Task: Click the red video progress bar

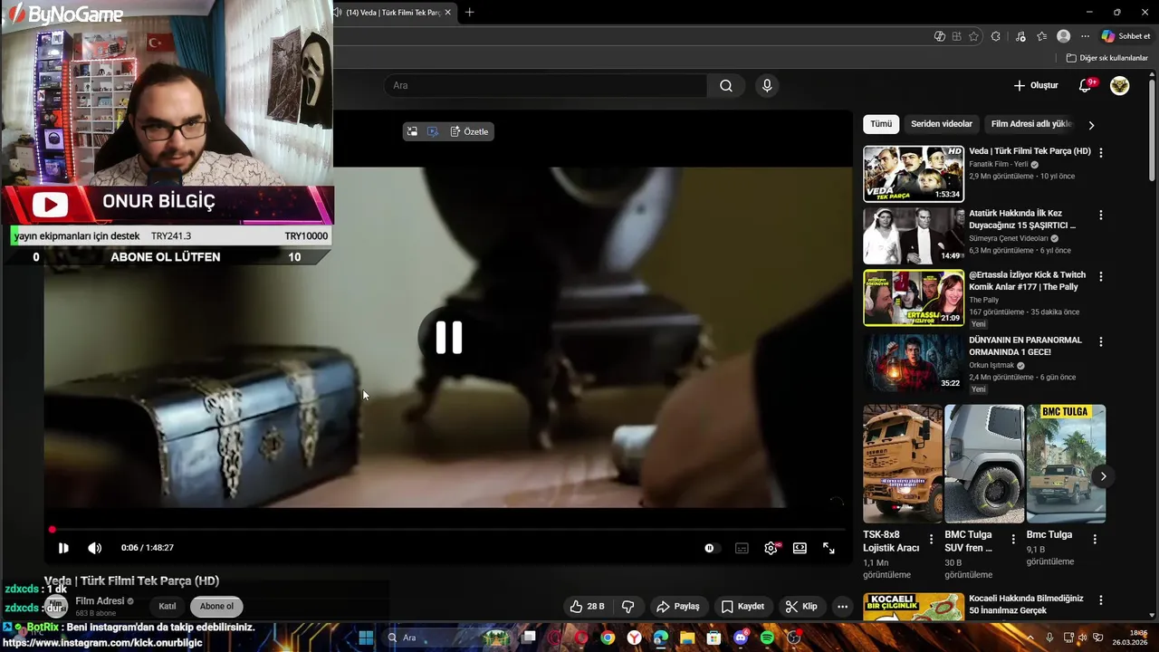Action: tap(447, 530)
